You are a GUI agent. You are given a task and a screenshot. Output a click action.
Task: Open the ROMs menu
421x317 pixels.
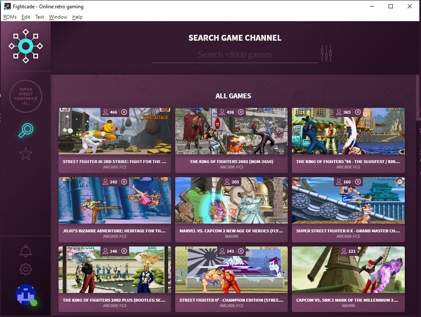(x=10, y=17)
